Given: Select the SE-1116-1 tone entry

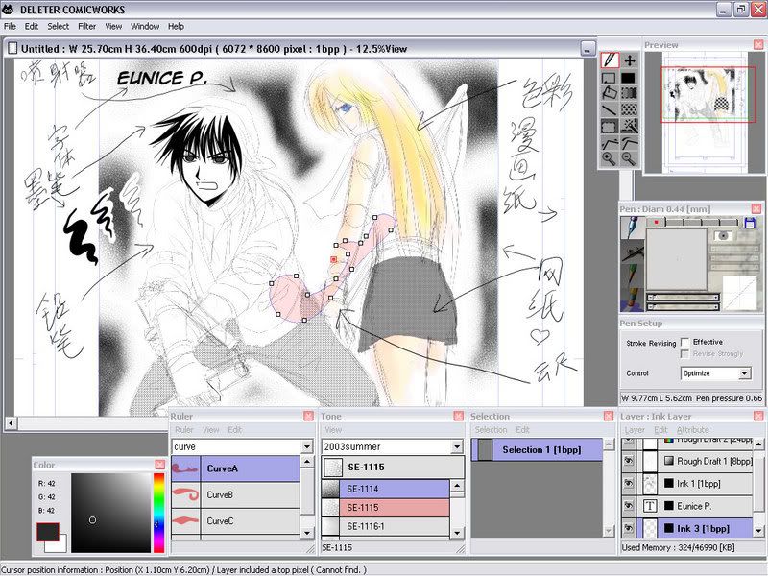Looking at the screenshot, I should tap(385, 526).
